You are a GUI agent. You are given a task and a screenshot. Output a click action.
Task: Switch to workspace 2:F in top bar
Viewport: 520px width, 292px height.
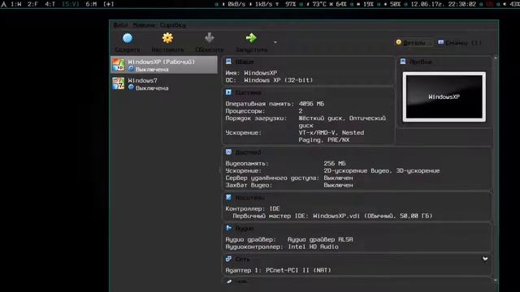click(32, 4)
